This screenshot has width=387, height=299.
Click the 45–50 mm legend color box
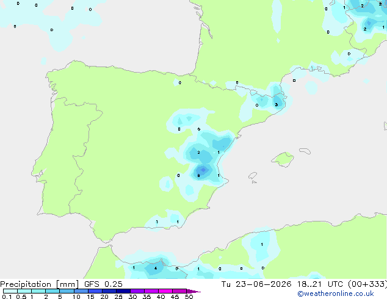coord(179,291)
